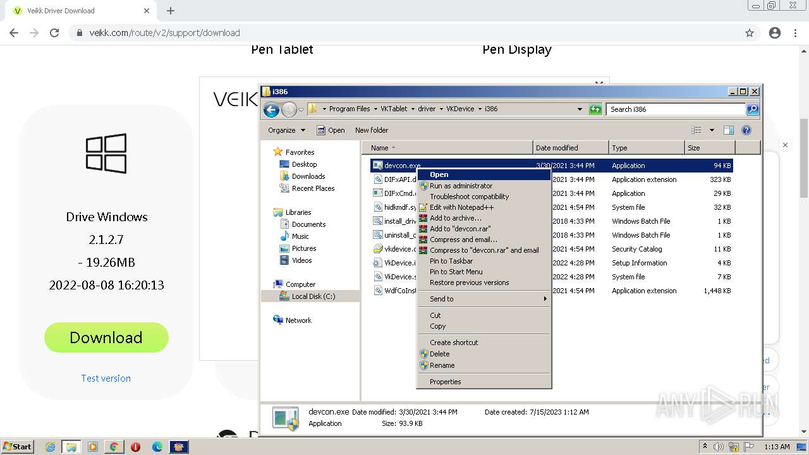Viewport: 809px width, 455px height.
Task: Click Network in the navigation pane
Action: pyautogui.click(x=298, y=320)
